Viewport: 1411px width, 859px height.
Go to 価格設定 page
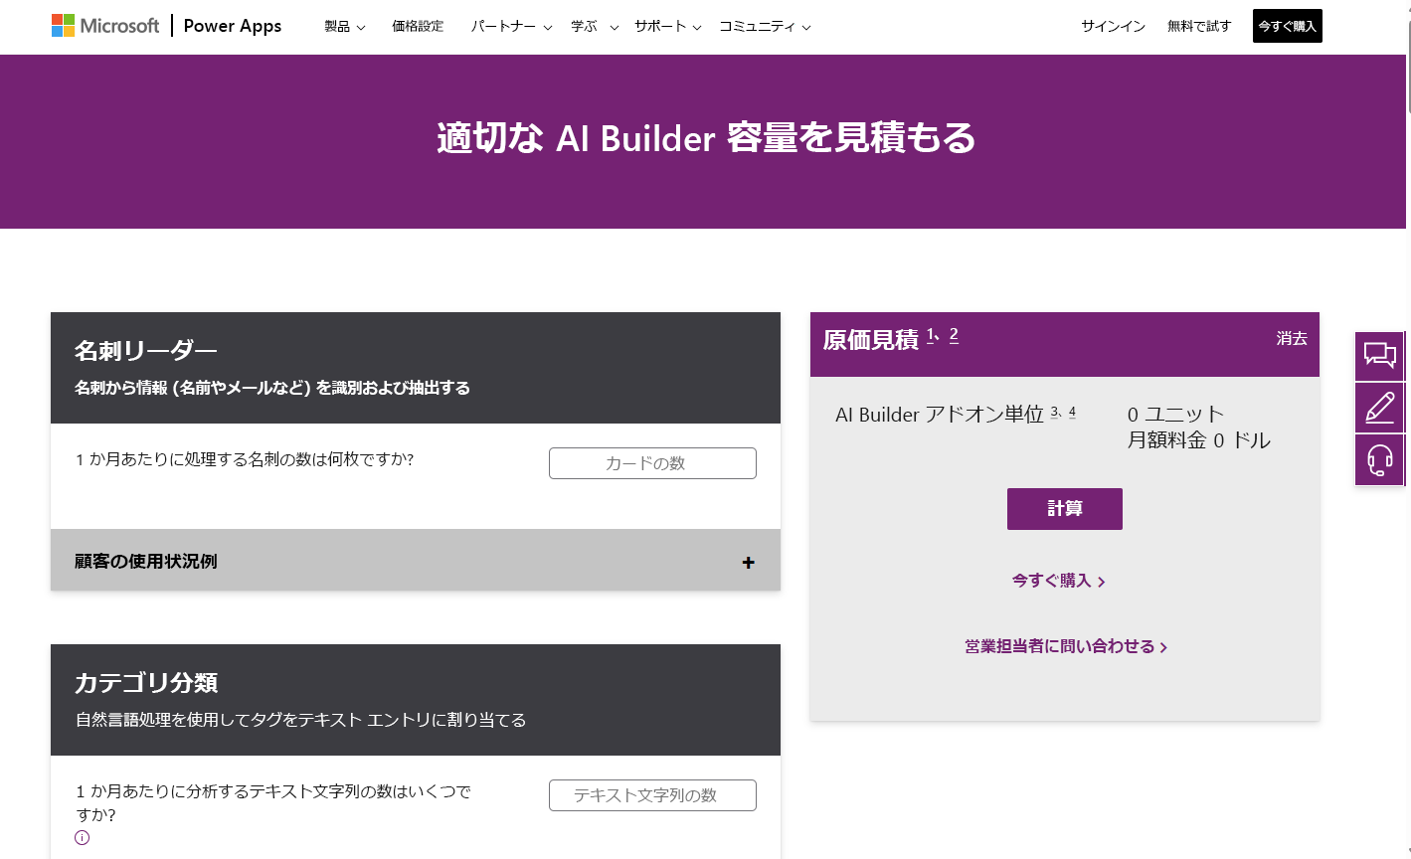[x=418, y=27]
